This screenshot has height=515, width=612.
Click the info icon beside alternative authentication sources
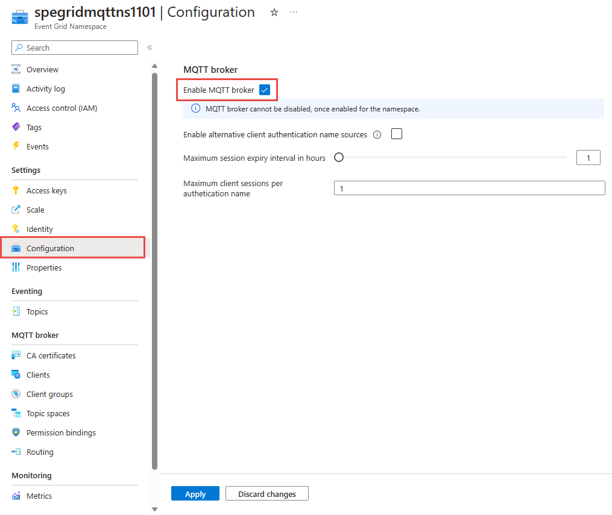[377, 135]
